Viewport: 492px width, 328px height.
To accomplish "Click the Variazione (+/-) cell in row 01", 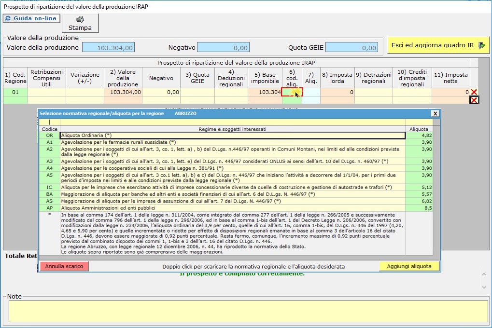I will point(85,92).
